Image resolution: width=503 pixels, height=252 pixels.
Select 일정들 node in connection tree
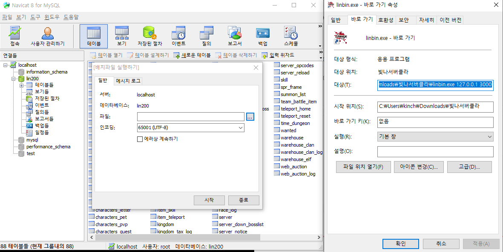pos(42,132)
